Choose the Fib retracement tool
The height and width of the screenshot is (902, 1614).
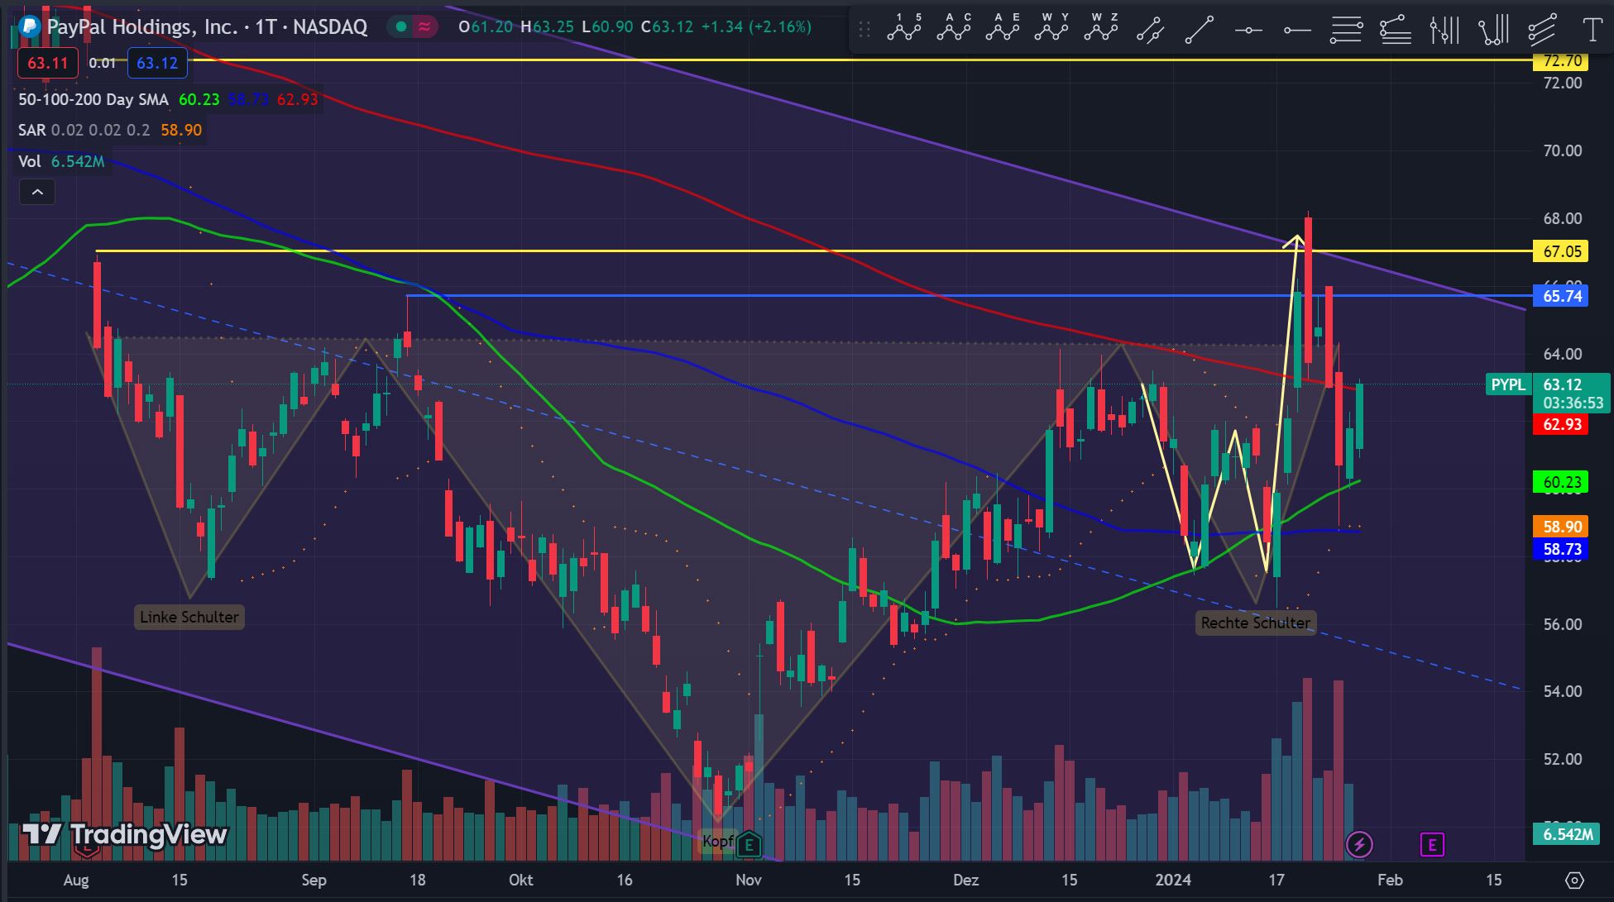click(1346, 31)
